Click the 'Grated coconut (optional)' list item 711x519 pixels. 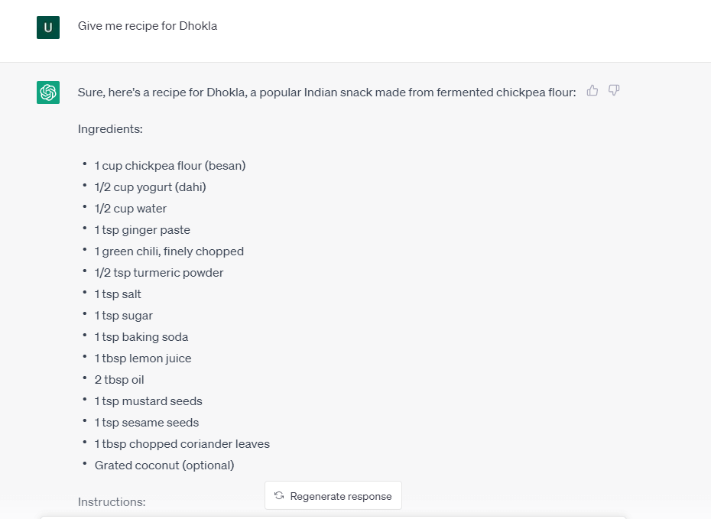click(164, 465)
